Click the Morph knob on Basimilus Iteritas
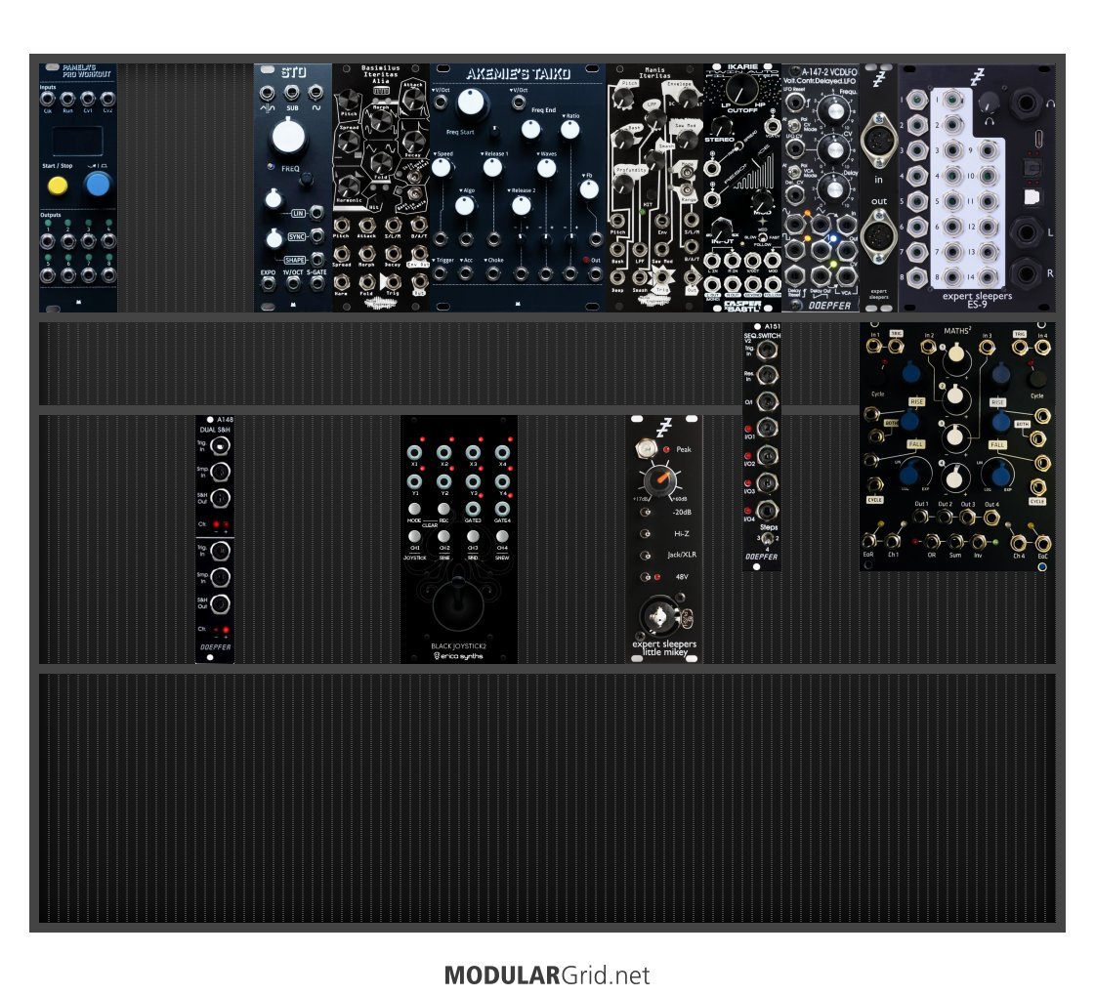The height and width of the screenshot is (996, 1095). [381, 121]
